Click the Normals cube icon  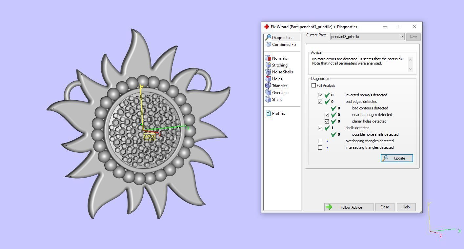point(268,58)
